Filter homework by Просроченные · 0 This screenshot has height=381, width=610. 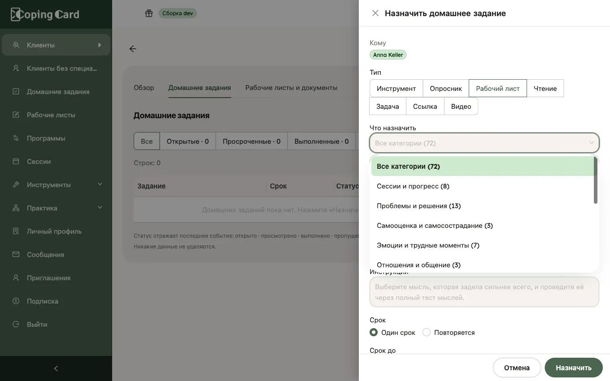(x=252, y=141)
